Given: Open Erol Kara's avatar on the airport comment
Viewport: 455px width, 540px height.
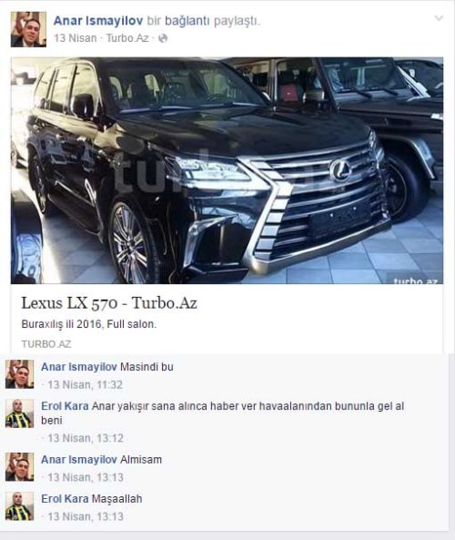Looking at the screenshot, I should (x=20, y=413).
